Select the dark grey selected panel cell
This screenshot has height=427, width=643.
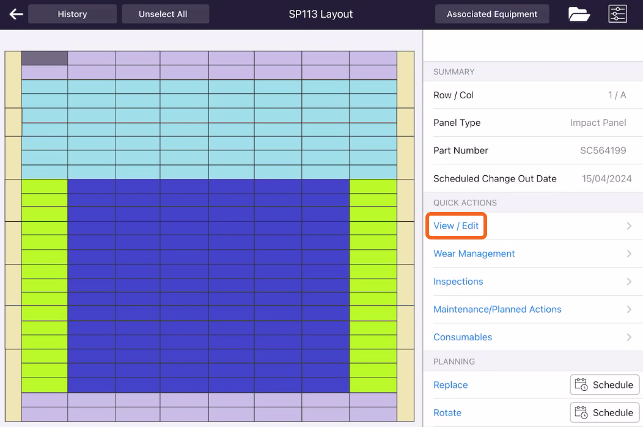(x=44, y=58)
